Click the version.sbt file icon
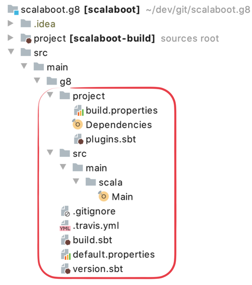This screenshot has width=252, height=285. tap(66, 269)
